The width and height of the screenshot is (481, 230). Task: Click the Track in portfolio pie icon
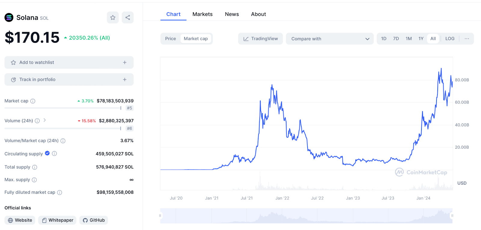coord(13,80)
